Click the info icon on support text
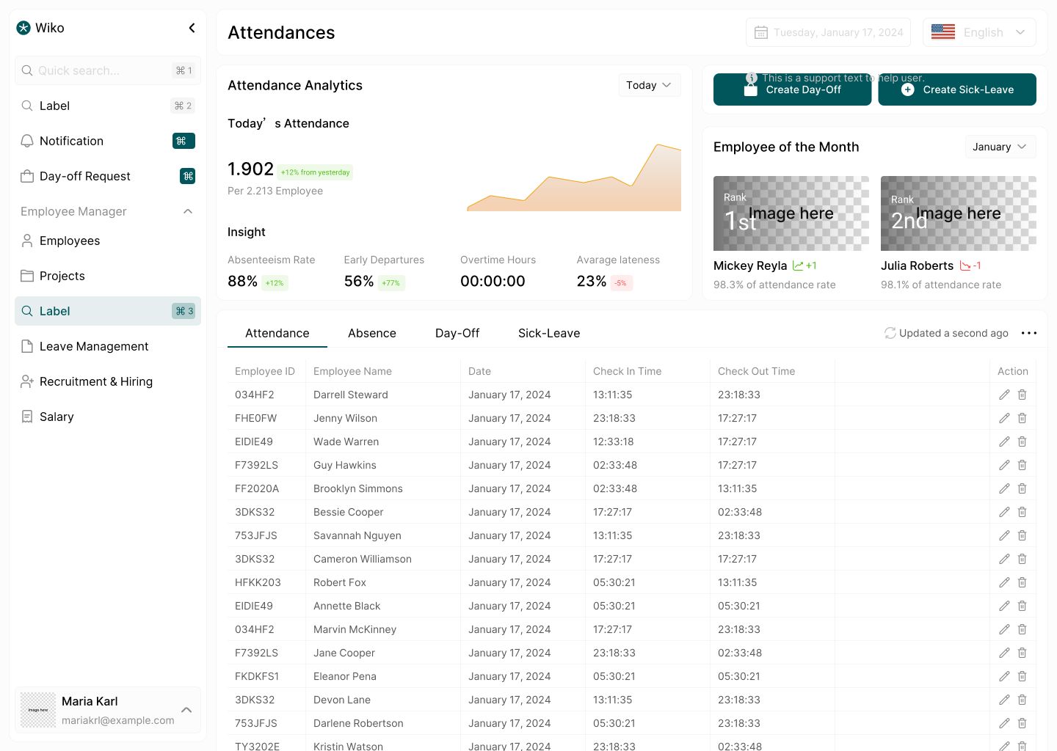 pos(752,78)
